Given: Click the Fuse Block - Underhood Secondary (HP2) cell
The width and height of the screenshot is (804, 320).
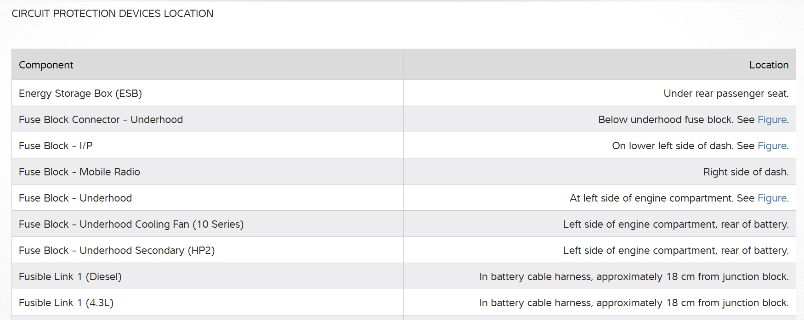Looking at the screenshot, I should (x=117, y=251).
